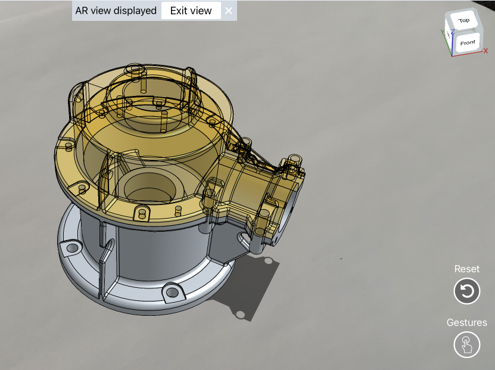This screenshot has height=370, width=495.
Task: Dismiss the AR banner using the × control
Action: 229,10
